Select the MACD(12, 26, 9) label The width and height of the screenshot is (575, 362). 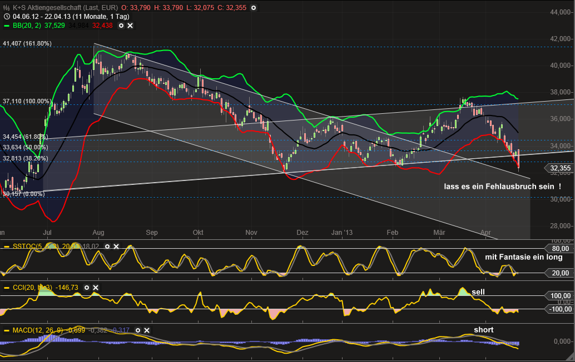[x=38, y=330]
